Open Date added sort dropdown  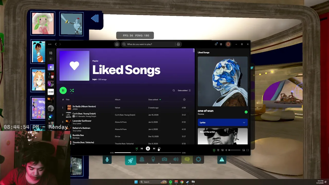[184, 90]
